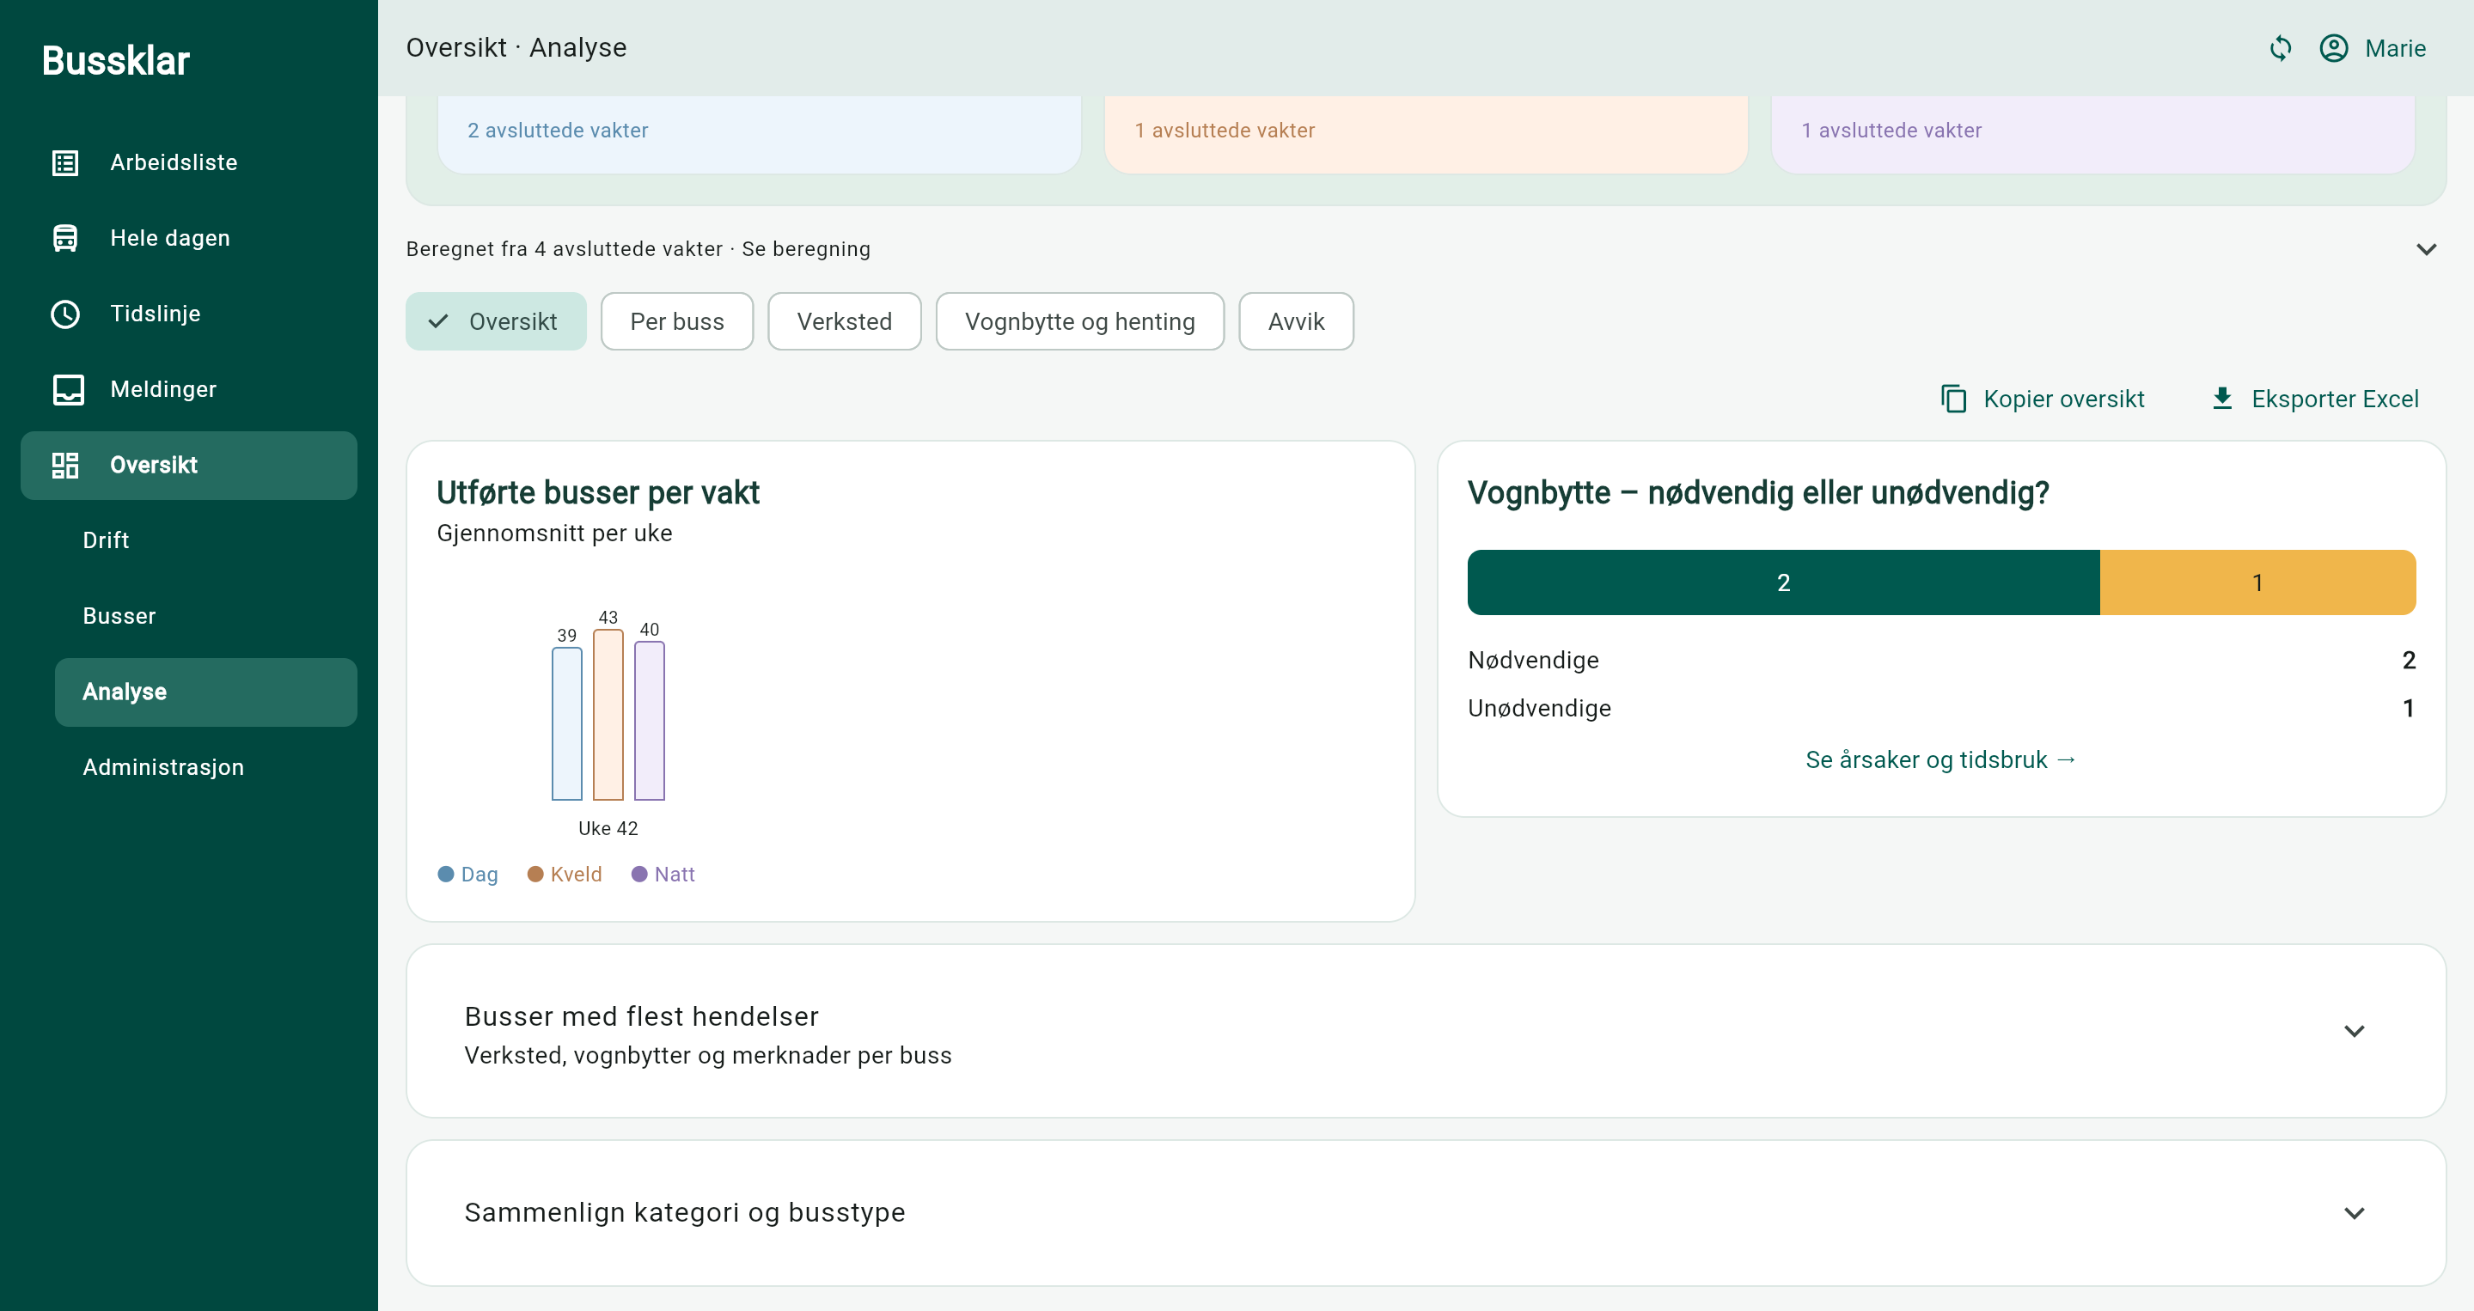Click the Bussklar logo title
The width and height of the screenshot is (2474, 1311).
pyautogui.click(x=116, y=60)
